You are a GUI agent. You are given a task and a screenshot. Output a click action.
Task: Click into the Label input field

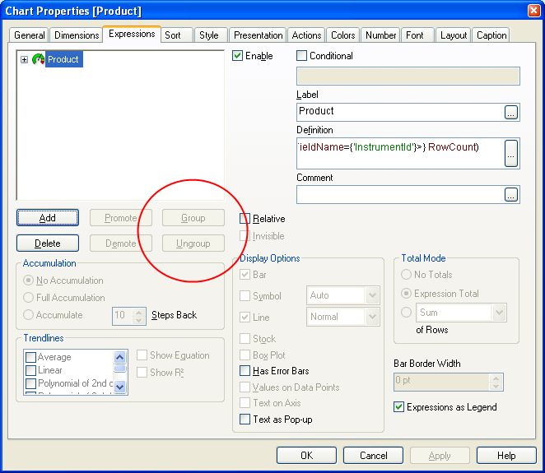[x=400, y=112]
